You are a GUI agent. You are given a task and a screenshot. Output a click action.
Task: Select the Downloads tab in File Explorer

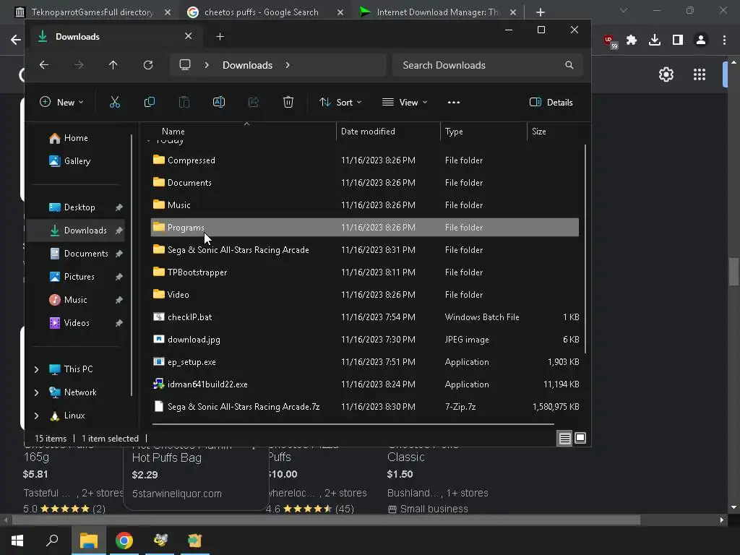(116, 36)
